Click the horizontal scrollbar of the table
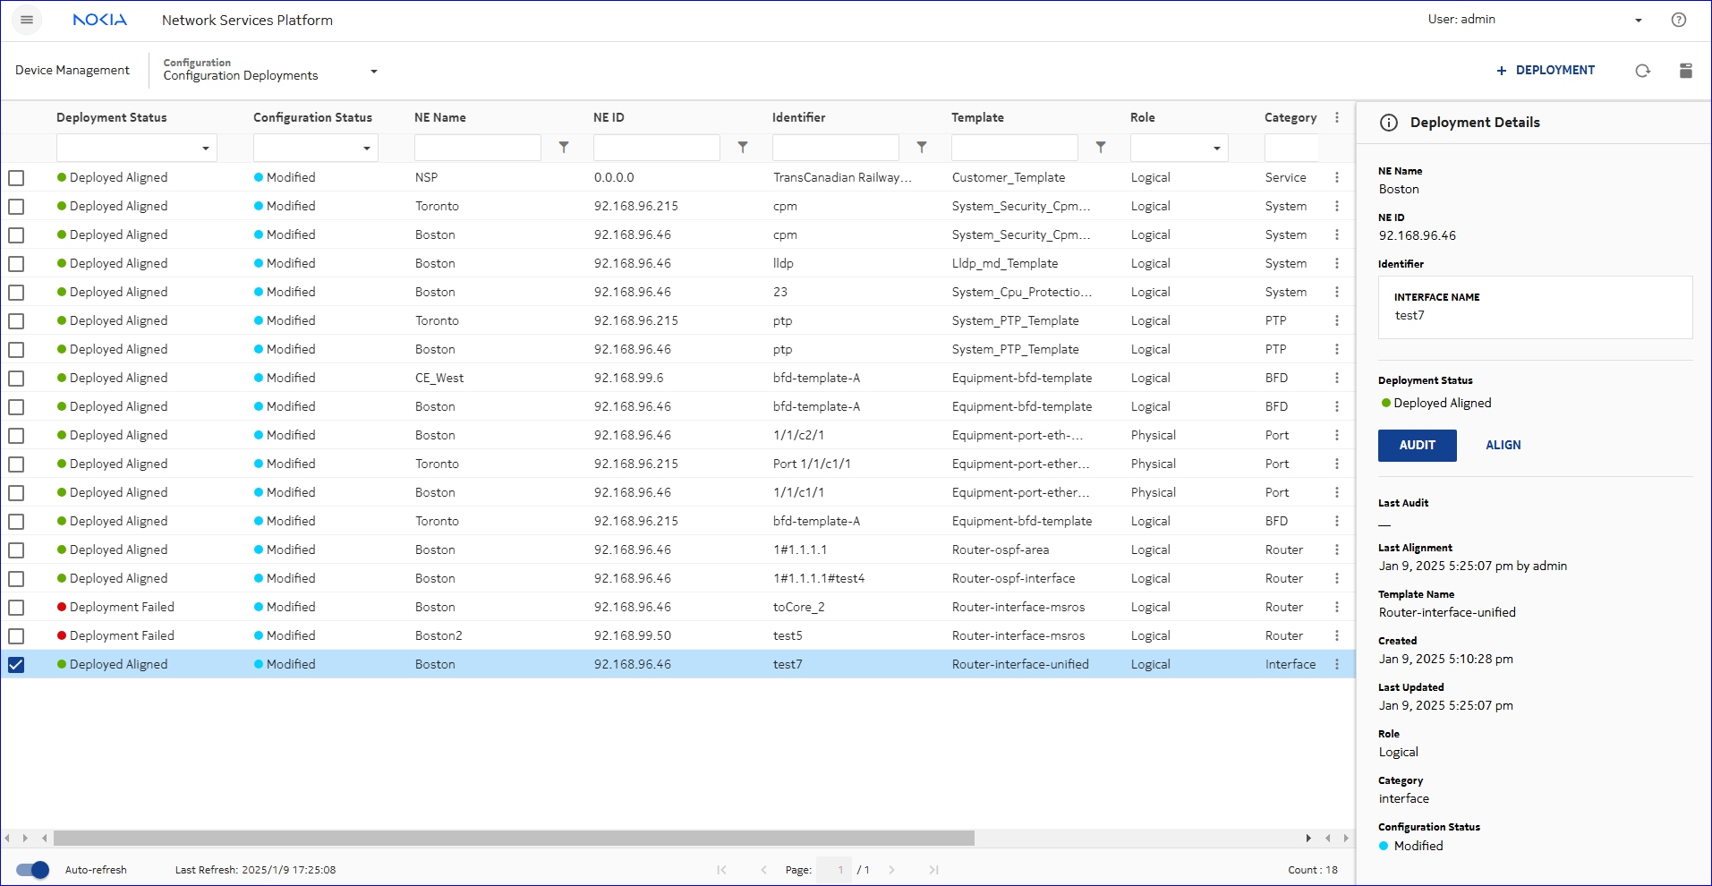Screen dimensions: 1712x886 pos(514,839)
